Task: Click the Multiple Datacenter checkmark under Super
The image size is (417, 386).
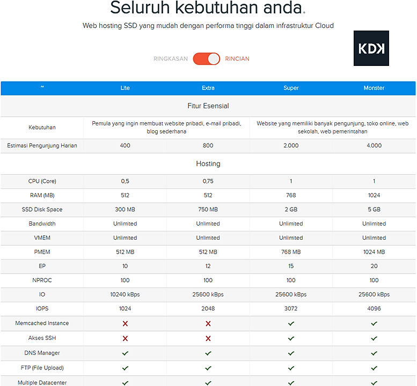Action: (291, 383)
